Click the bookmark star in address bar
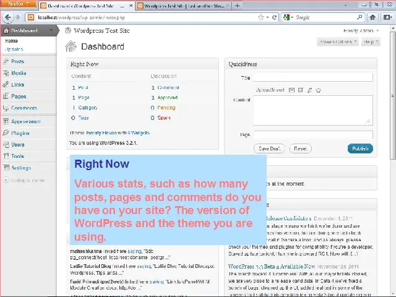Image resolution: width=396 pixels, height=297 pixels. pyautogui.click(x=260, y=17)
